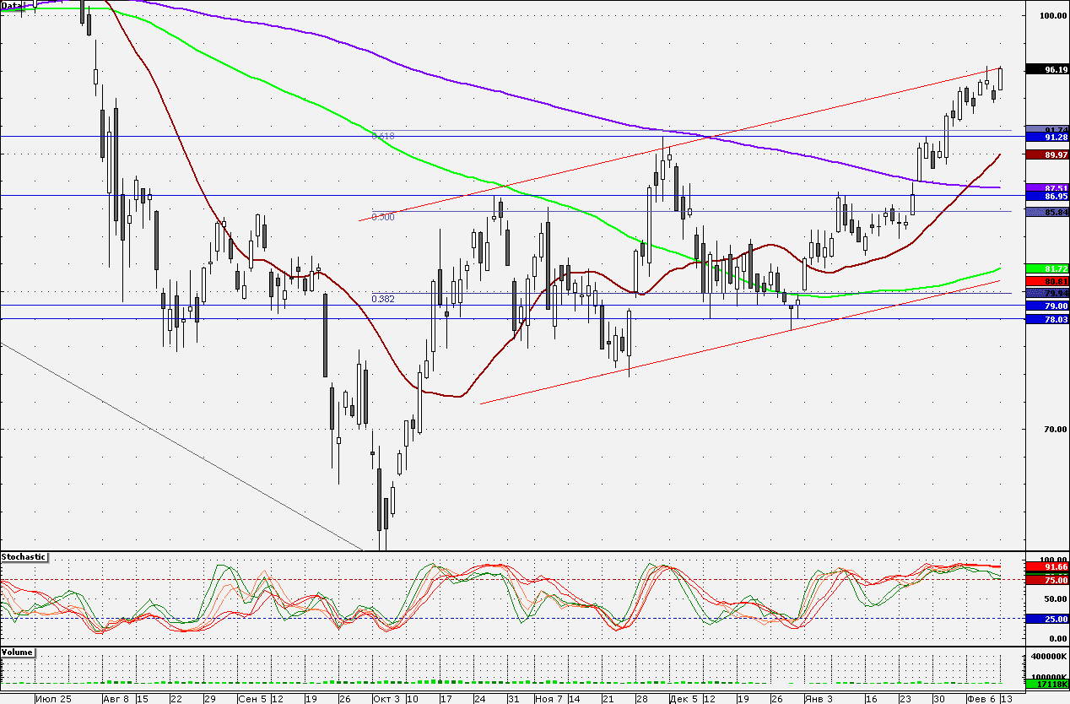Click the blue 78.03 level tag
Viewport: 1070px width, 704px height.
(1046, 319)
